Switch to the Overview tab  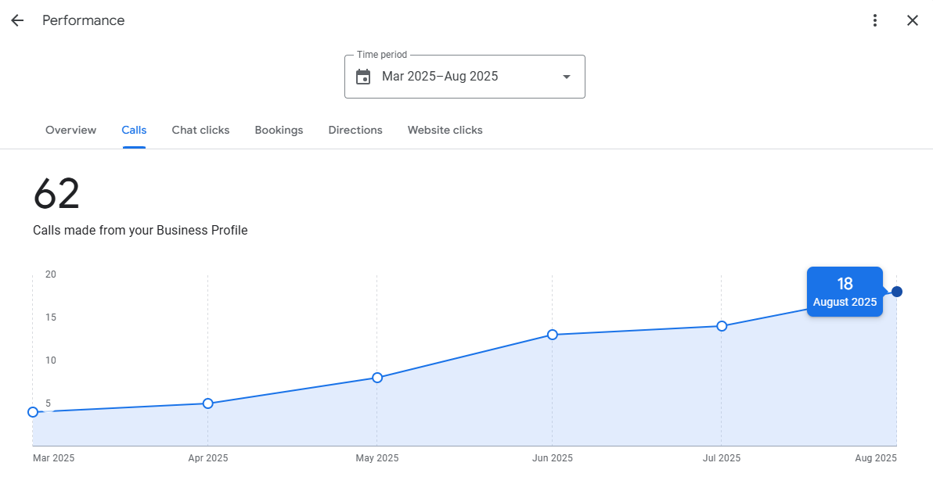70,130
